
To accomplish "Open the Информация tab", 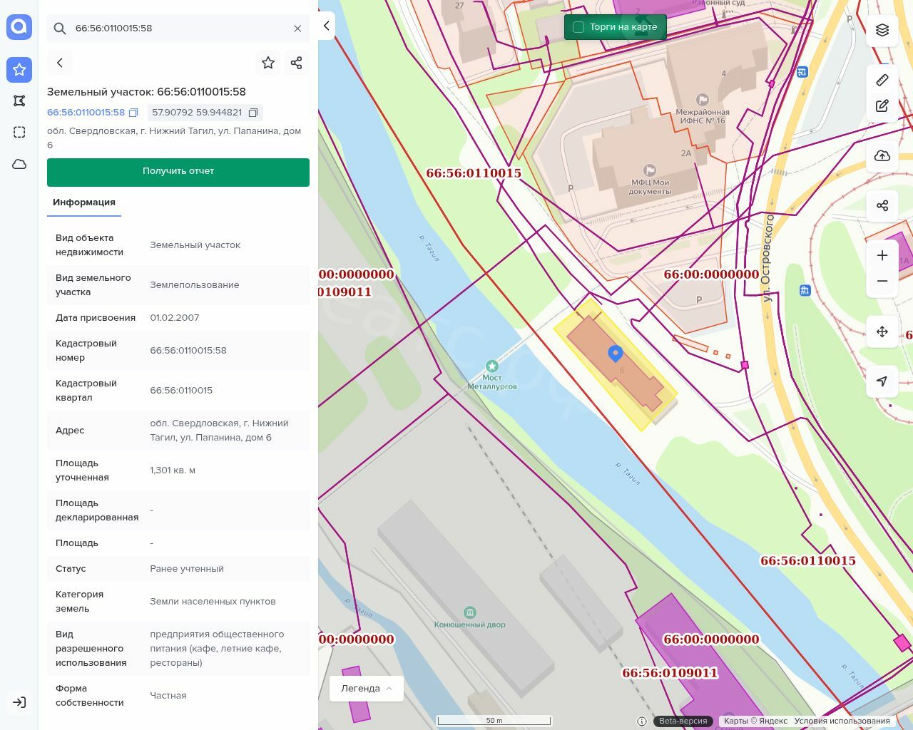I will pos(84,202).
